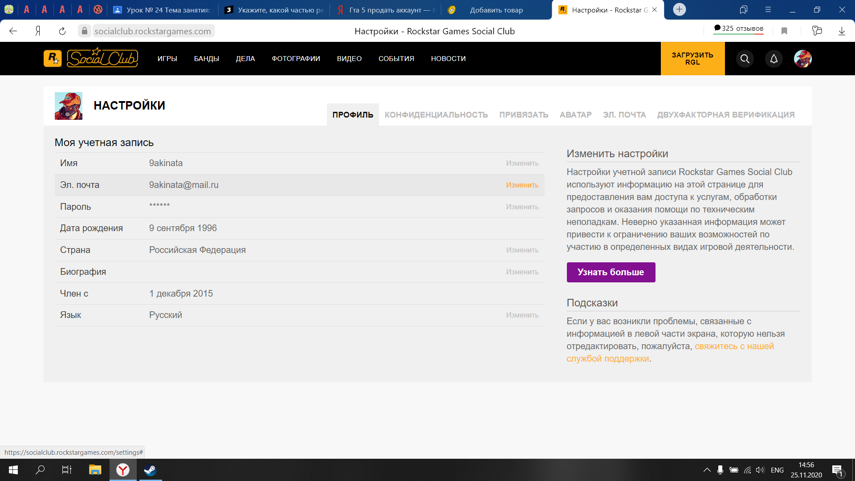Viewport: 855px width, 481px height.
Task: Follow the support service link
Action: click(734, 346)
